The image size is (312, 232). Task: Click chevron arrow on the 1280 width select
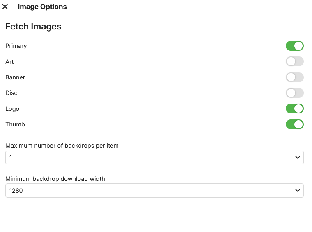[298, 191]
